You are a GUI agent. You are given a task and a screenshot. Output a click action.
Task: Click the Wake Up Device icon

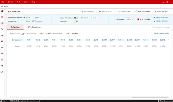100,11
